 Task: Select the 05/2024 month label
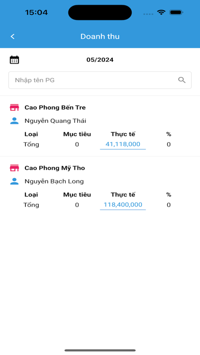tap(100, 60)
